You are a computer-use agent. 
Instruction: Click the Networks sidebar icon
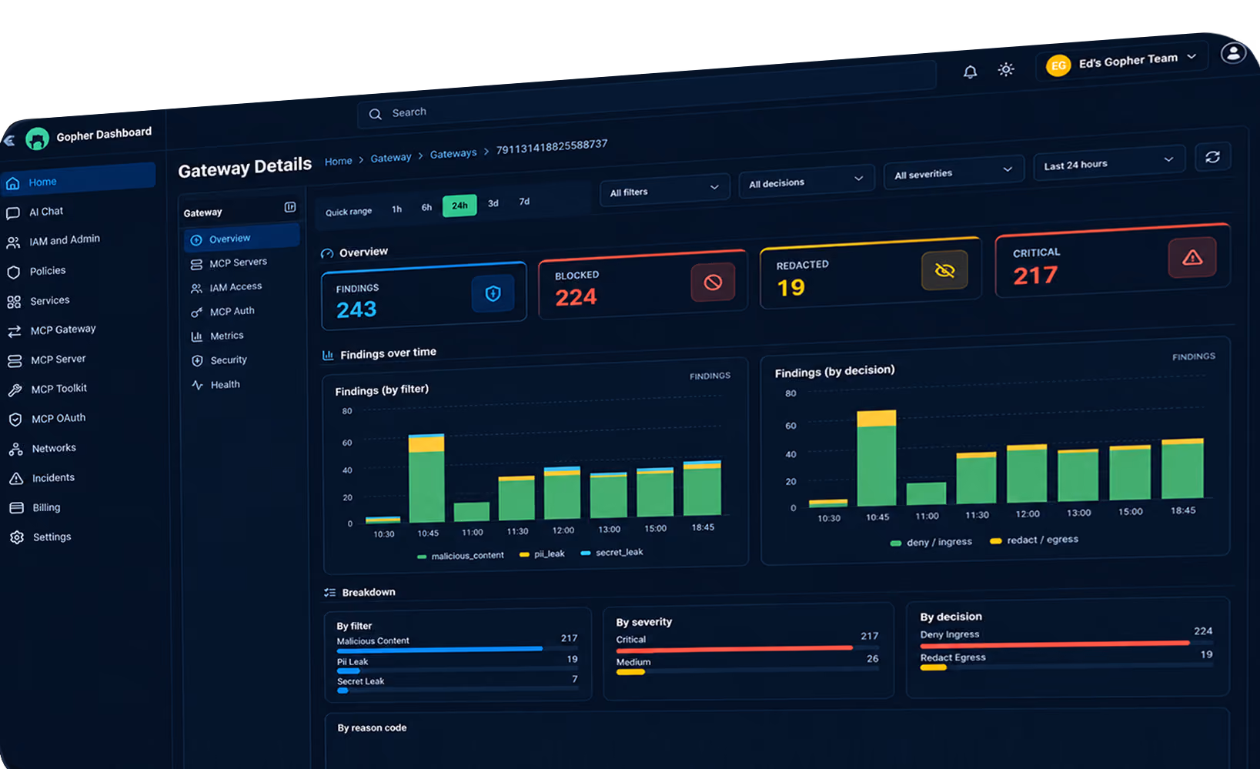15,450
